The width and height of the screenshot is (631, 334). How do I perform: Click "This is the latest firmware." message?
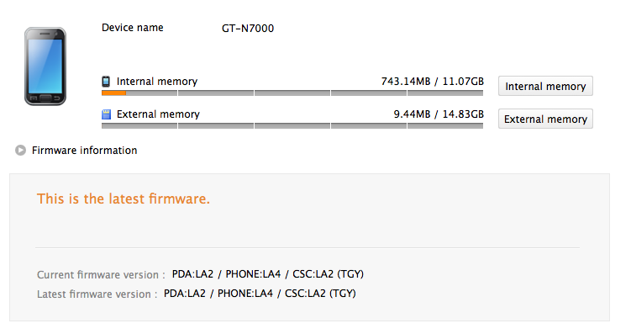point(124,199)
